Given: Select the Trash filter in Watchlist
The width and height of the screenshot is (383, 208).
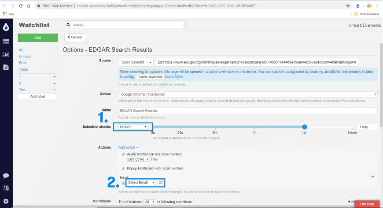Looking at the screenshot, I should 23,69.
